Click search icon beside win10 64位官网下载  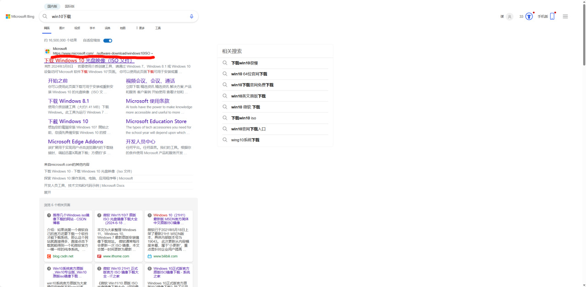click(225, 74)
